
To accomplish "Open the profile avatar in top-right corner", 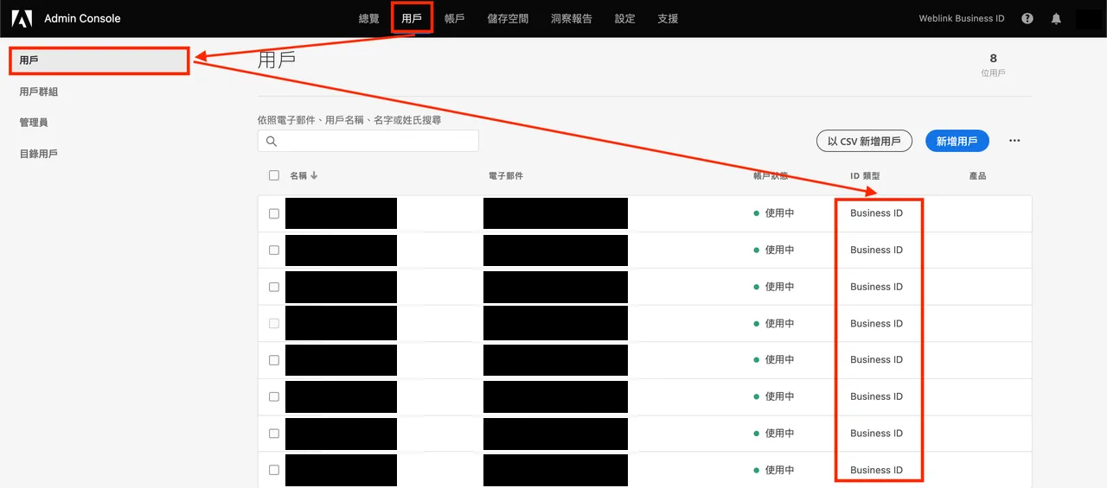I will tap(1089, 18).
